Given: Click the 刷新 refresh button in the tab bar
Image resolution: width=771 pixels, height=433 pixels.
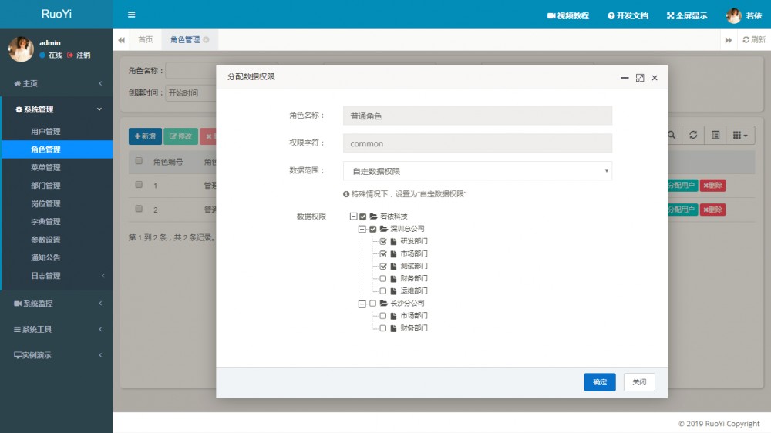Looking at the screenshot, I should [x=754, y=40].
